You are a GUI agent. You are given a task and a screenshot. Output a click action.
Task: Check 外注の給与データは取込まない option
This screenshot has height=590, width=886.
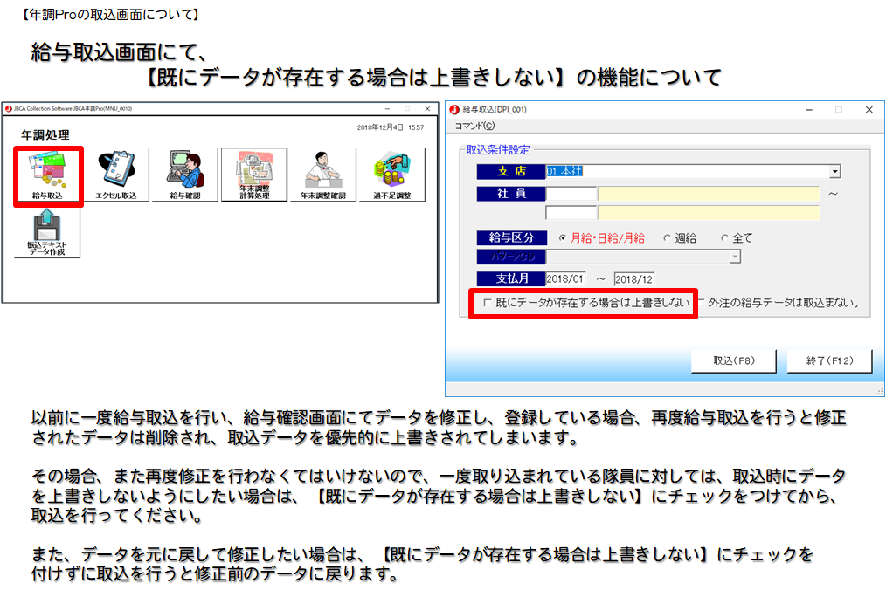coord(701,303)
